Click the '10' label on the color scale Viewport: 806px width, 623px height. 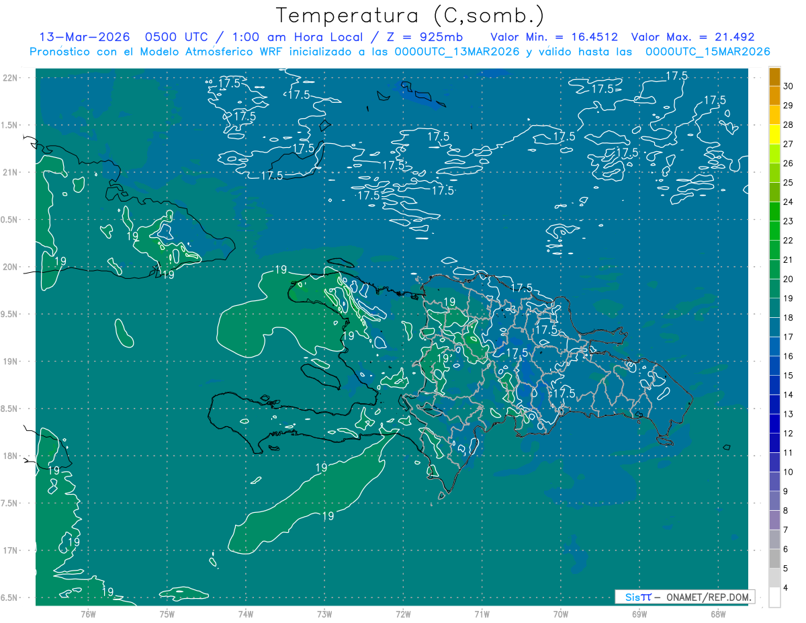[x=789, y=472]
